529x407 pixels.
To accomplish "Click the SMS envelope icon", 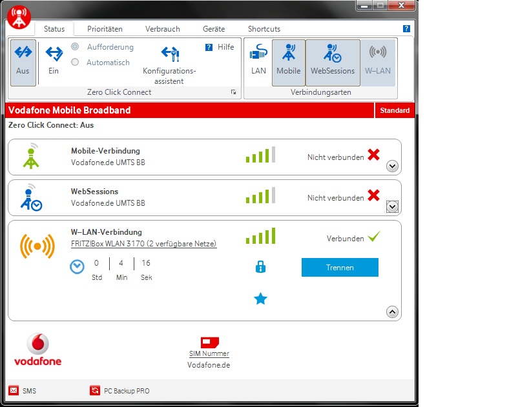I will (14, 390).
